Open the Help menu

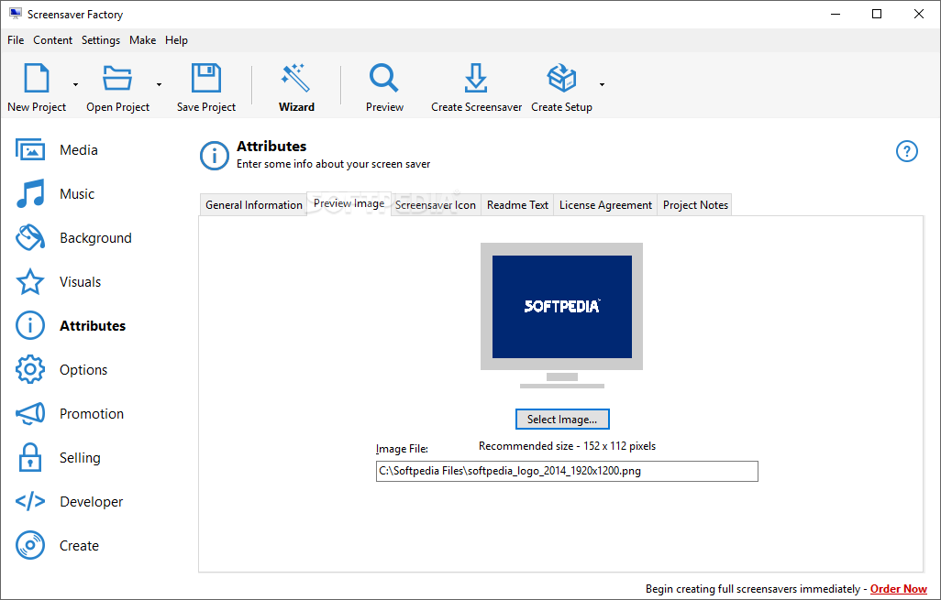click(x=176, y=40)
